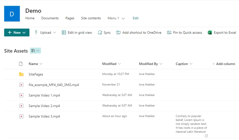Click the Demo site title
This screenshot has height=140, width=239.
(x=33, y=11)
